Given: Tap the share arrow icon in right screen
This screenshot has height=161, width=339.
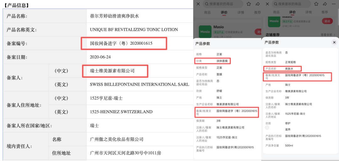Looking at the screenshot, I should 325,4.
